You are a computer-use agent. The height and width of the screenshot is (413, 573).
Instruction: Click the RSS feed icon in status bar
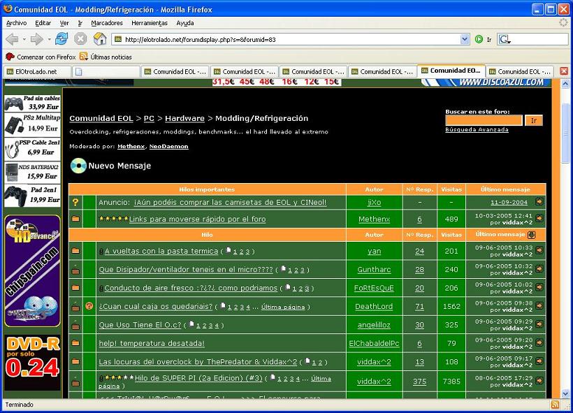pos(555,405)
